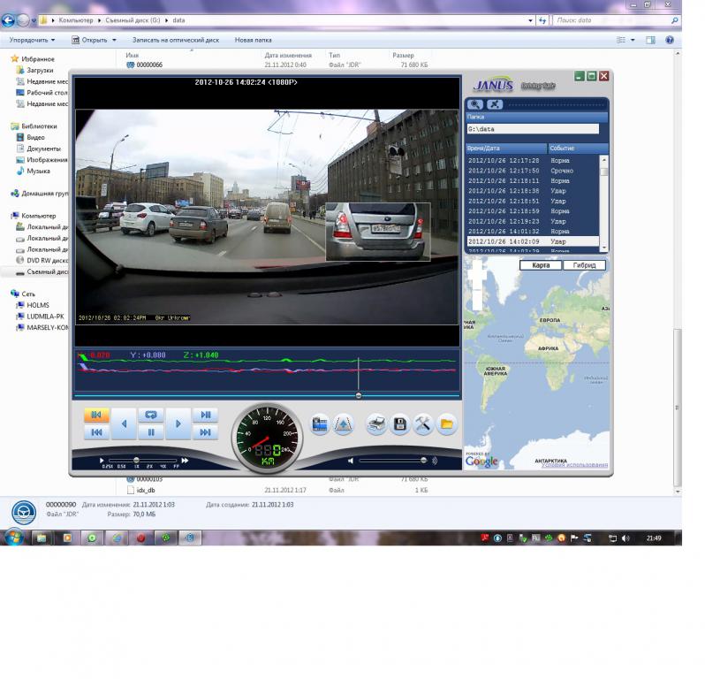Click the taskbar clock showing 21:49
705x679 pixels.
pyautogui.click(x=654, y=538)
